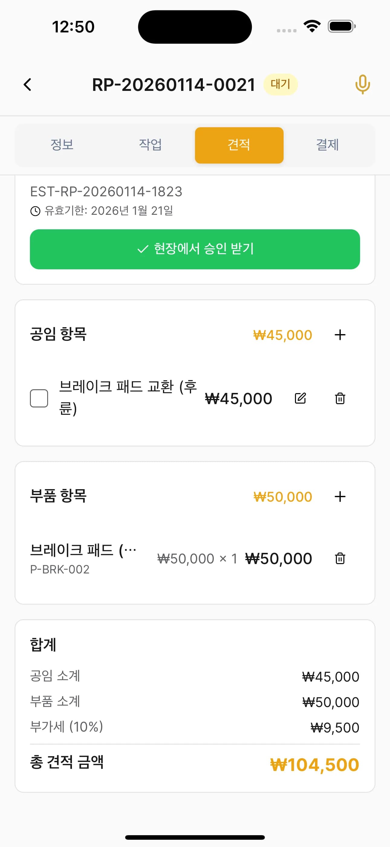The width and height of the screenshot is (390, 847).
Task: Edit the brake pad replacement labor item
Action: pyautogui.click(x=300, y=398)
